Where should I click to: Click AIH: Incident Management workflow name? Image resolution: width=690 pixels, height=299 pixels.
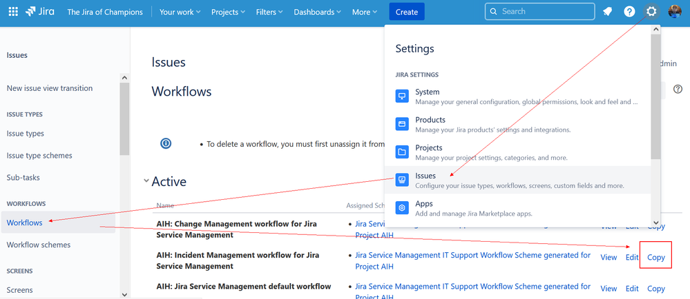[238, 260]
